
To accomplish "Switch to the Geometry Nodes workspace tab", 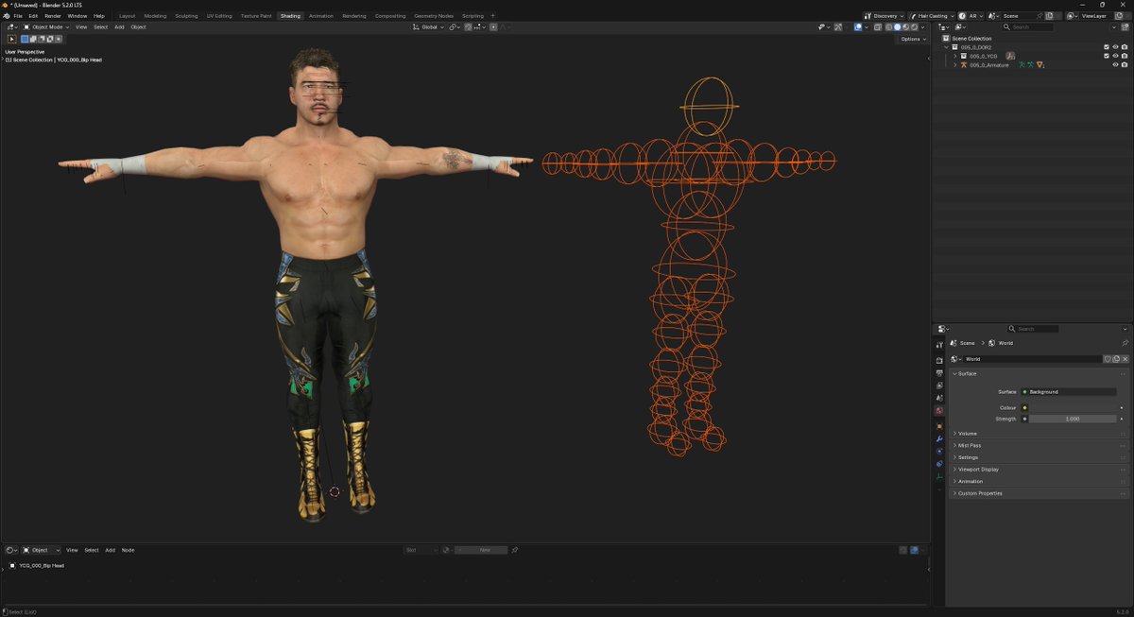I will coord(434,16).
